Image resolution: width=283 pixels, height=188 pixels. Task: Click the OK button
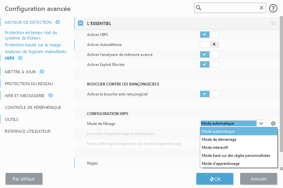click(x=215, y=179)
